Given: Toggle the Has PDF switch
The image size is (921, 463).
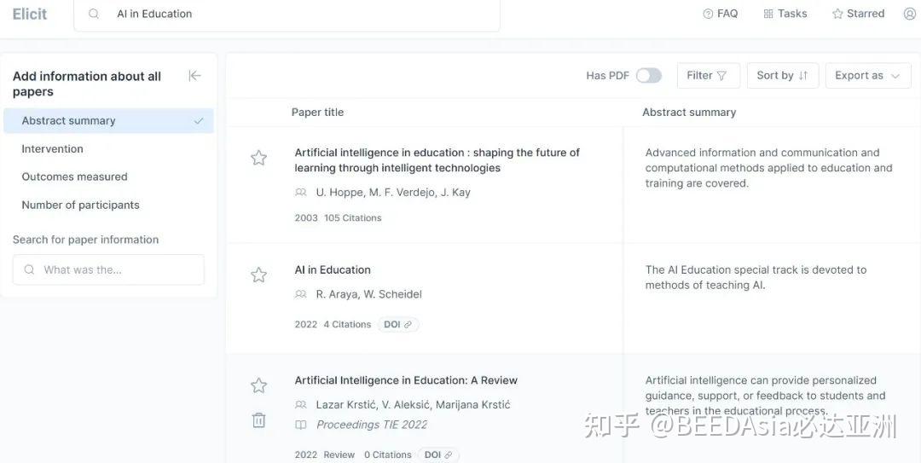Looking at the screenshot, I should pyautogui.click(x=648, y=76).
